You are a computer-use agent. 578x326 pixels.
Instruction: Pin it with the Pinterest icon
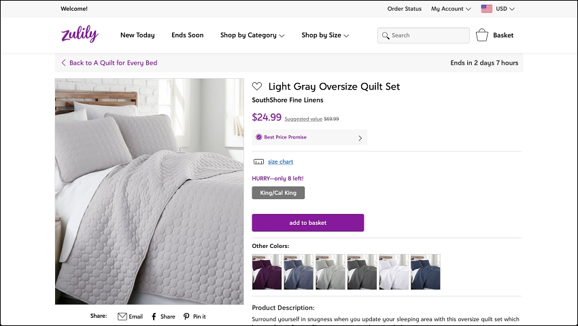[186, 316]
